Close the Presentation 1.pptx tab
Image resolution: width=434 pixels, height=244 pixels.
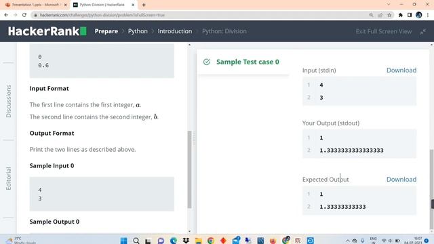coord(65,5)
